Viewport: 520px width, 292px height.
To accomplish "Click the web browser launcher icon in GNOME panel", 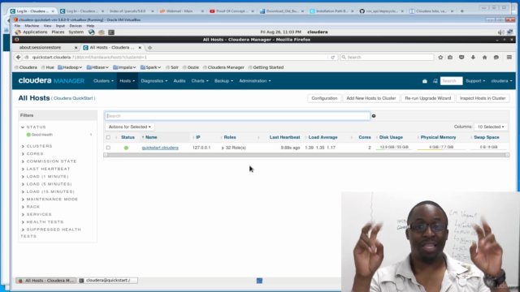I will 92,32.
